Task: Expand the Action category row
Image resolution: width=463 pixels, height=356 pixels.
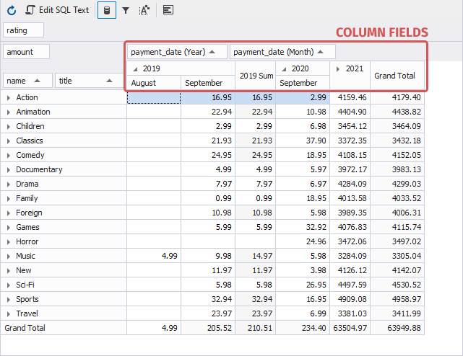Action: pos(9,98)
